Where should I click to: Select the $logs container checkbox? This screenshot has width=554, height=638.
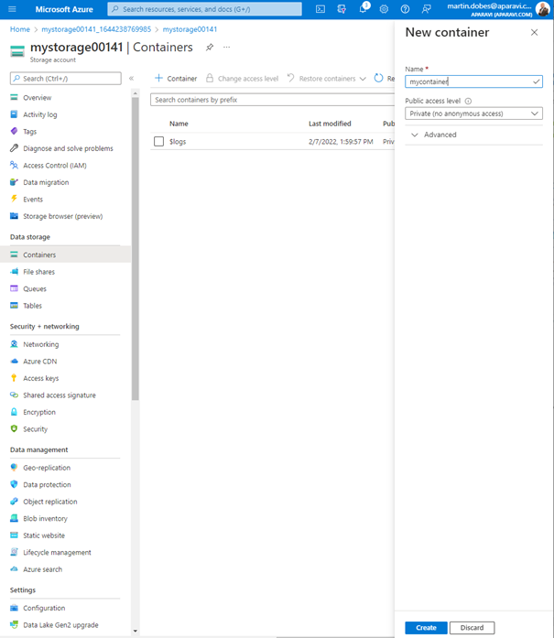click(159, 142)
